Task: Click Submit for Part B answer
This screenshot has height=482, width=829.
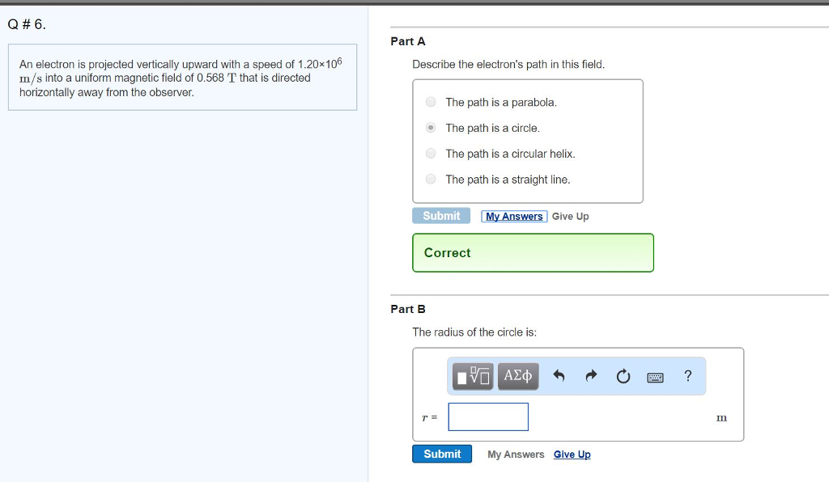Action: pyautogui.click(x=441, y=454)
